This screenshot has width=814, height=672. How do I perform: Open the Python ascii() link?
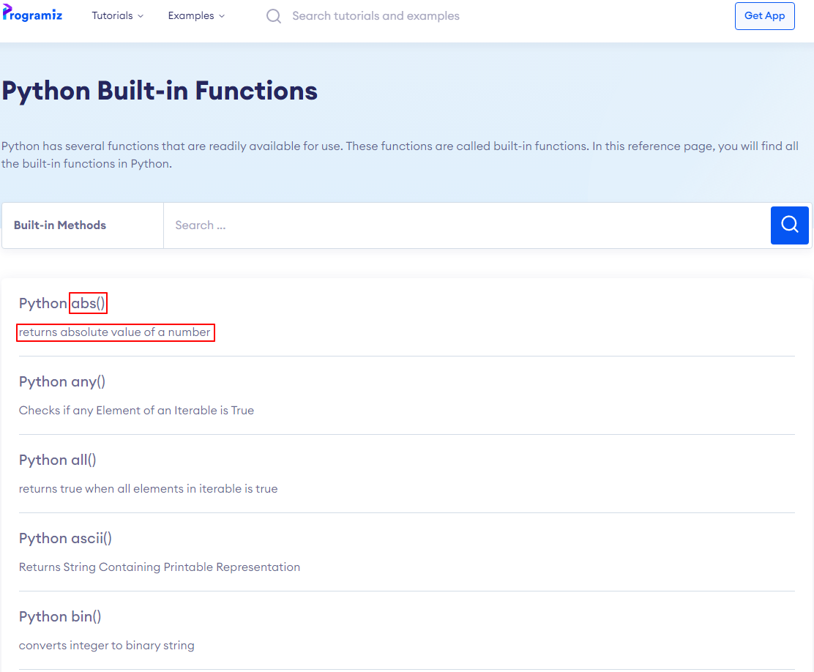[x=65, y=539]
